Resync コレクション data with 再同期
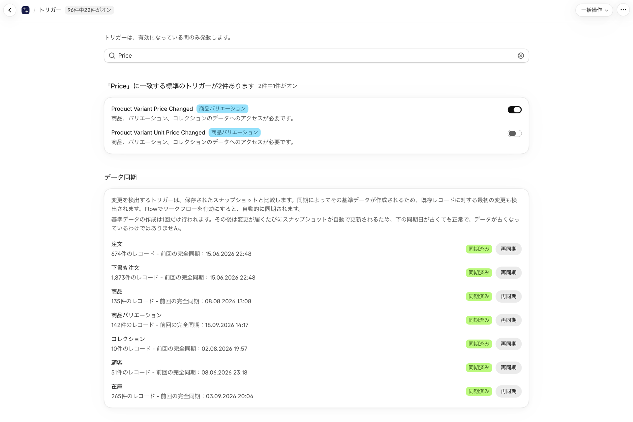The image size is (633, 422). [508, 344]
